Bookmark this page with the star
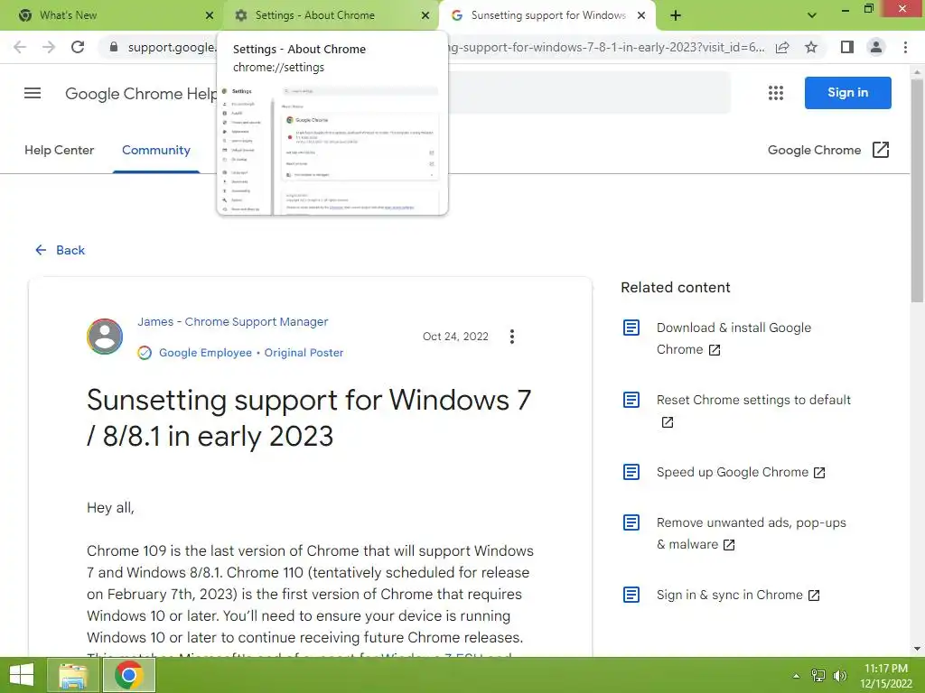 pyautogui.click(x=811, y=47)
